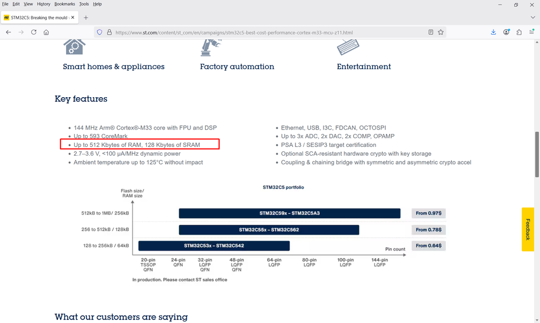Image resolution: width=540 pixels, height=323 pixels.
Task: Open the downloads panel
Action: [493, 32]
